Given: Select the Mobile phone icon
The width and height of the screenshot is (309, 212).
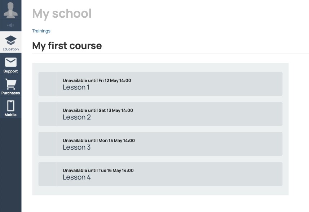Looking at the screenshot, I should tap(11, 106).
